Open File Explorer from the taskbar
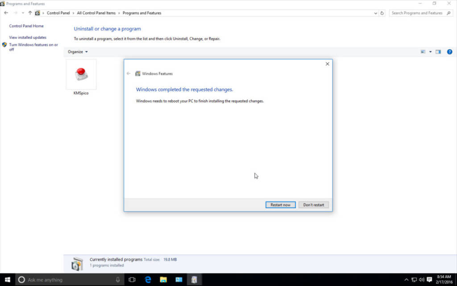The image size is (457, 286). tap(163, 280)
